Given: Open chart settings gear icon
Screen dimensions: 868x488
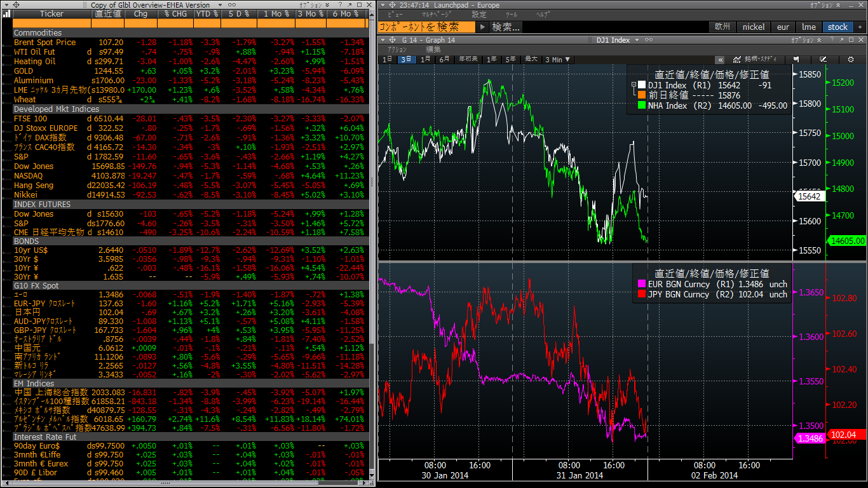Looking at the screenshot, I should click(x=851, y=59).
